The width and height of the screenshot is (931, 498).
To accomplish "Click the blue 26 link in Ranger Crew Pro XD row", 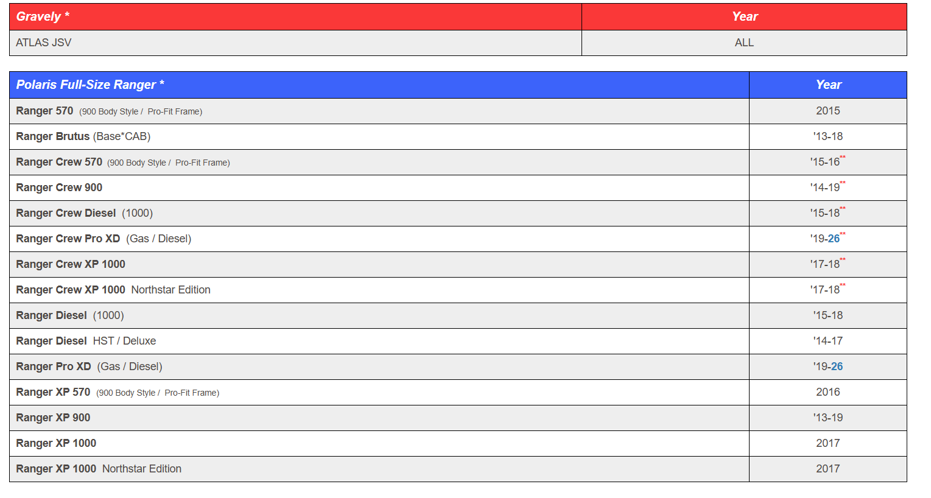I will click(x=834, y=239).
